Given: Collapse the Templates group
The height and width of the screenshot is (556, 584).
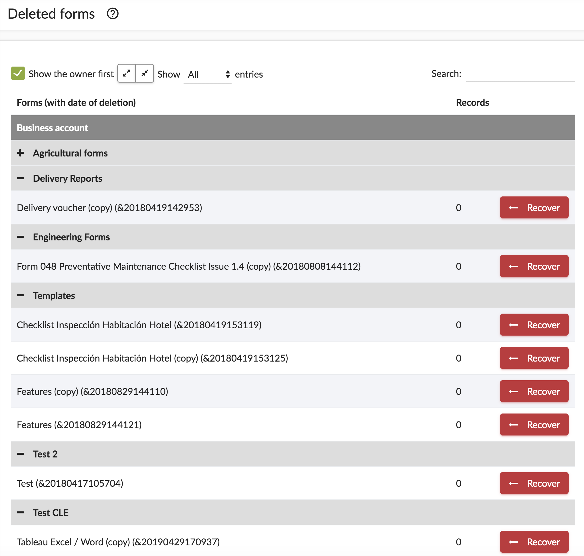Looking at the screenshot, I should pos(20,295).
